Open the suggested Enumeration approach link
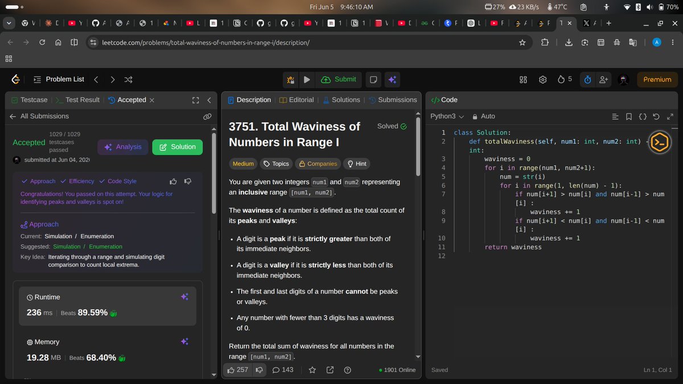This screenshot has height=384, width=683. pyautogui.click(x=105, y=246)
